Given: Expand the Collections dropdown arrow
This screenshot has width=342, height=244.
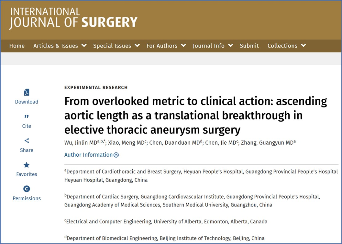Looking at the screenshot, I should tap(303, 46).
